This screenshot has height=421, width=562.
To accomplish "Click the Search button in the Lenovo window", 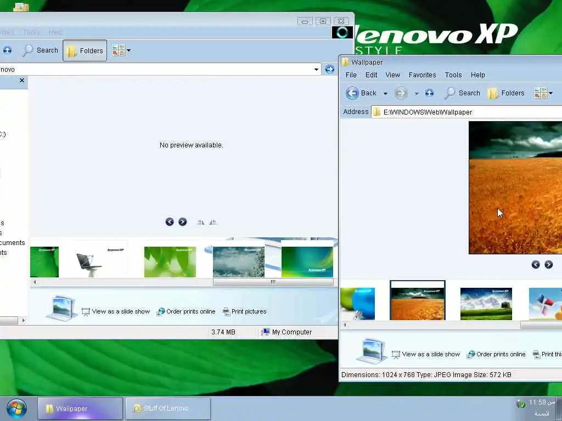I will click(x=40, y=50).
